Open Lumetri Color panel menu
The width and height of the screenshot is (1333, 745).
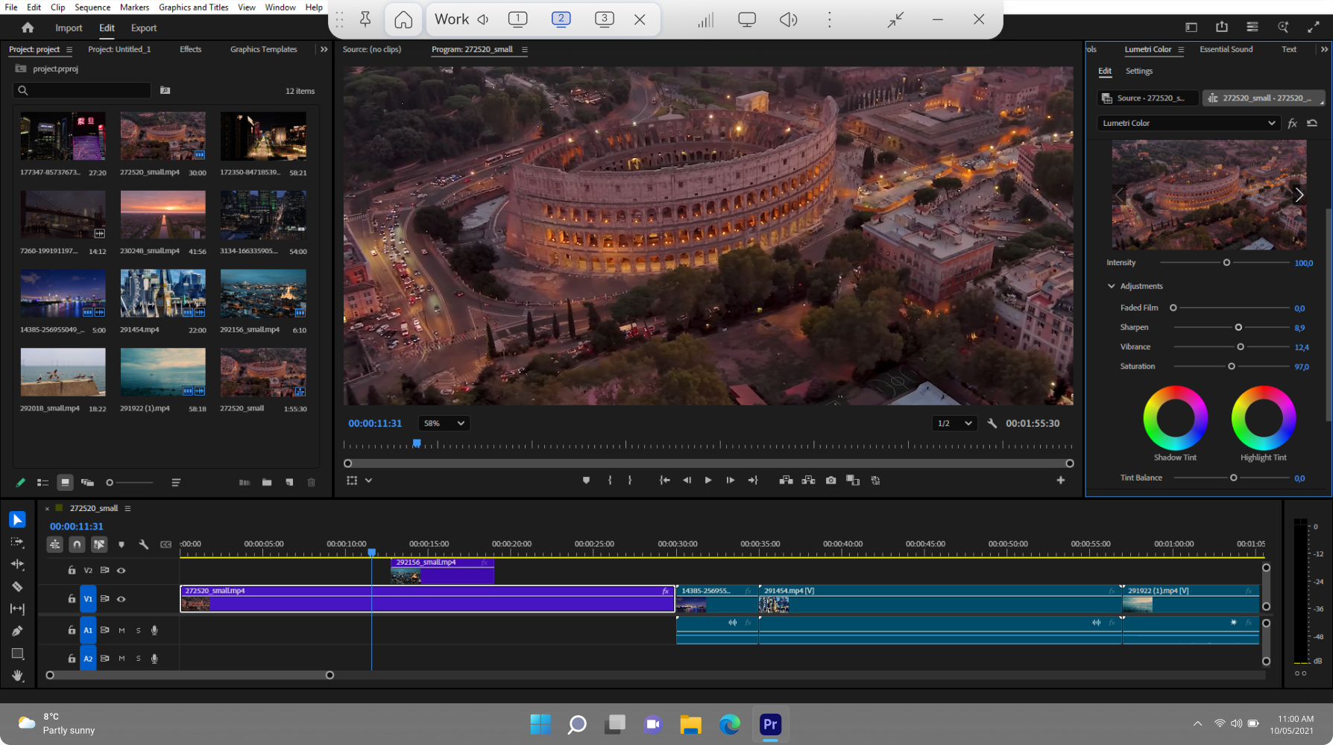1181,49
